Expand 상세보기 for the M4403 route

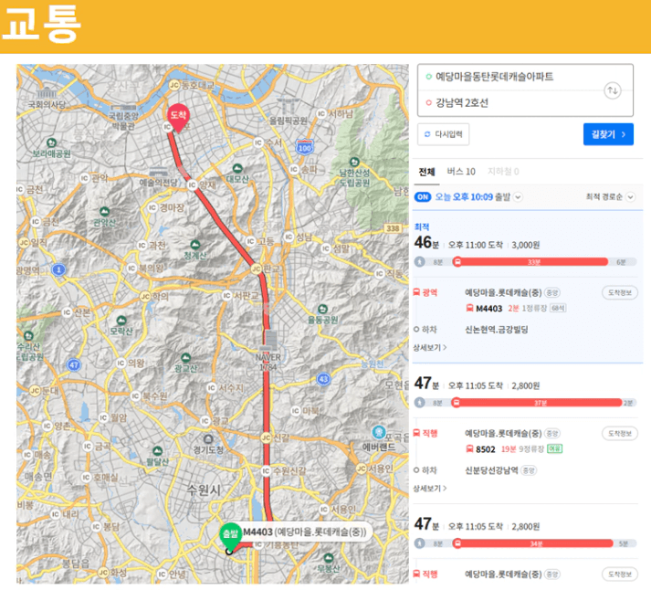coord(430,348)
